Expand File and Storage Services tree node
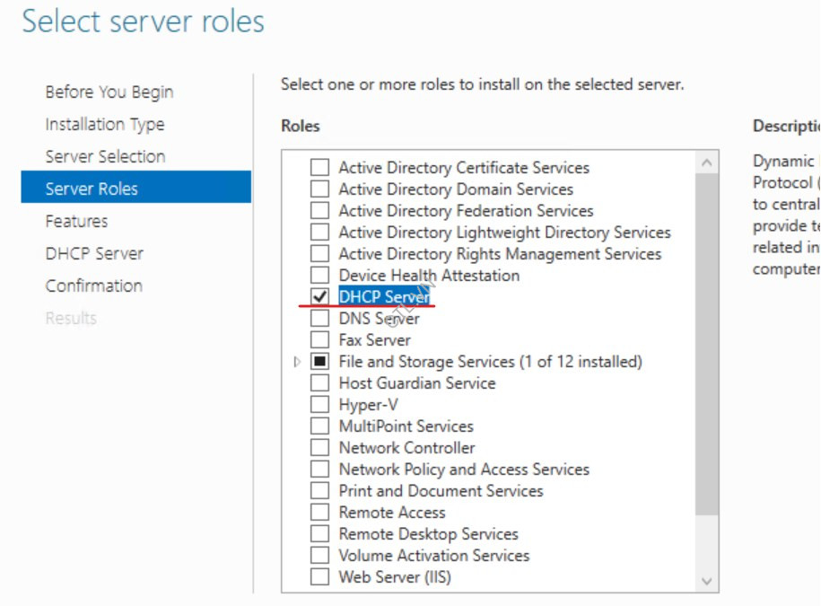Image resolution: width=821 pixels, height=606 pixels. [x=297, y=362]
